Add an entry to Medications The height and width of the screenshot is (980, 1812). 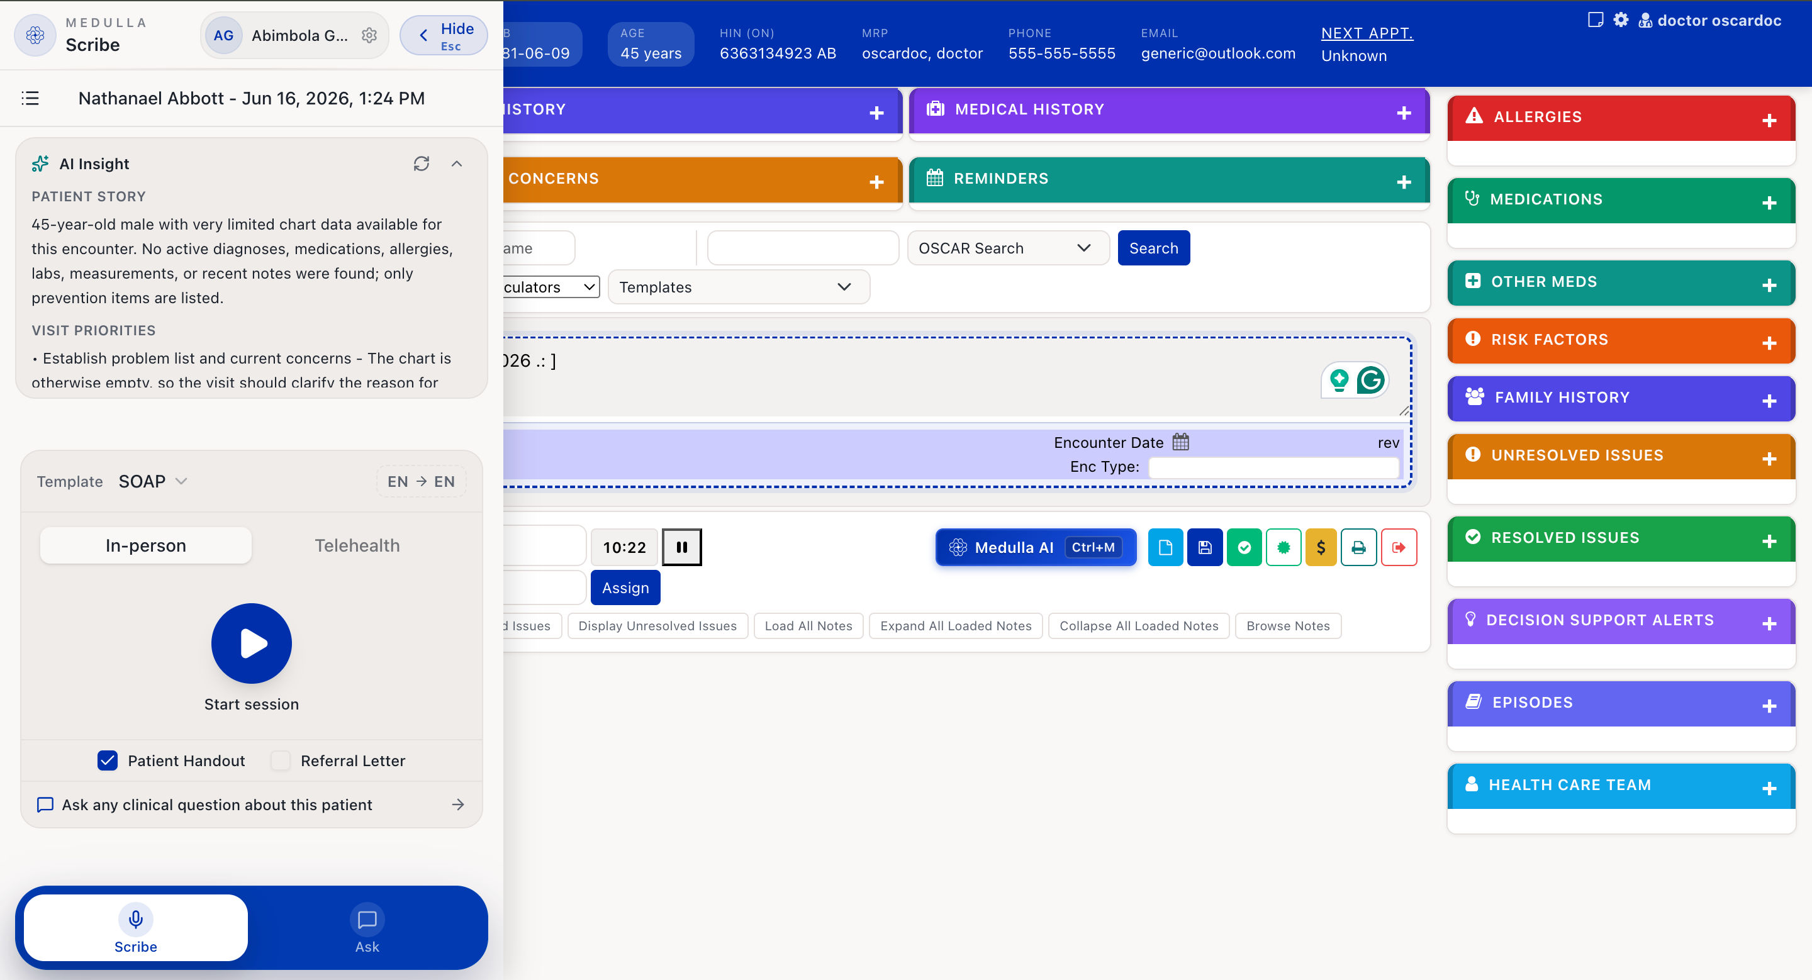[x=1770, y=203]
